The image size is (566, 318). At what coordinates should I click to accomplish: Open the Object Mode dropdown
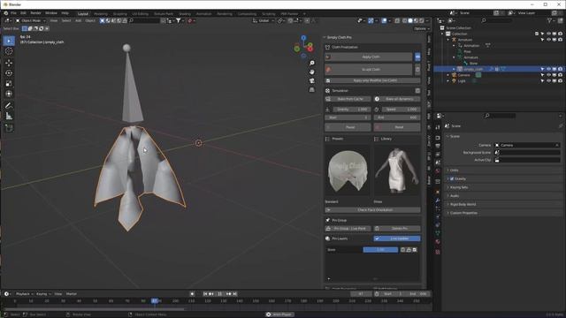pyautogui.click(x=30, y=20)
